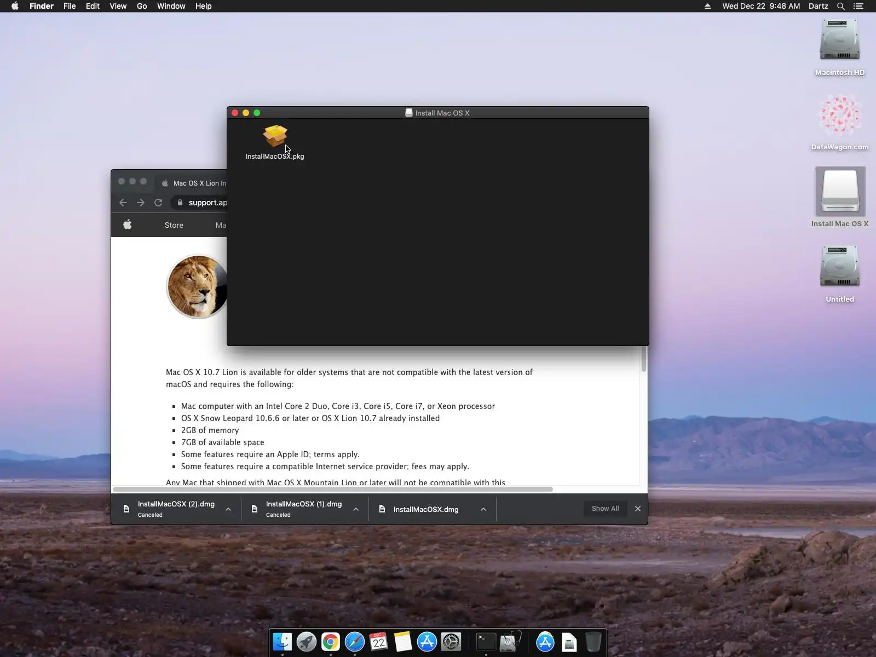
Task: Click the Internet service provider fees bullet
Action: click(325, 466)
